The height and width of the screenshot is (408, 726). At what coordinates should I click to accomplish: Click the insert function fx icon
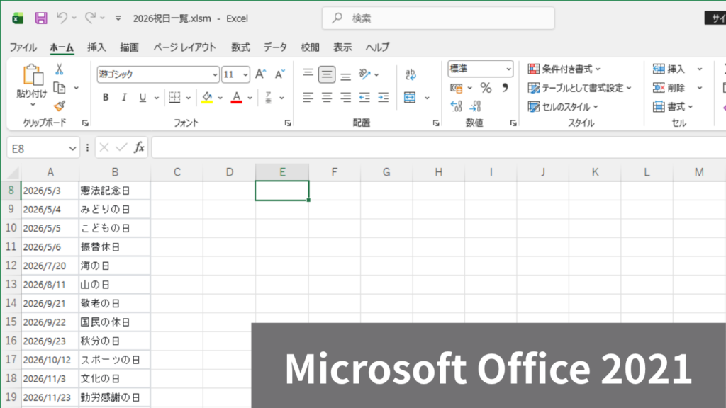pos(139,147)
